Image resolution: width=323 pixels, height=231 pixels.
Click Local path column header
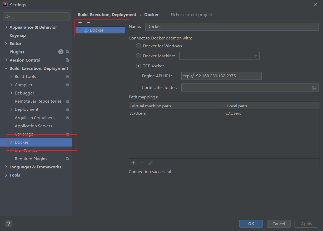click(x=272, y=106)
